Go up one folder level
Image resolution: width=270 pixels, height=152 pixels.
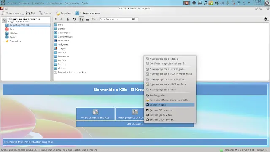coord(68,19)
